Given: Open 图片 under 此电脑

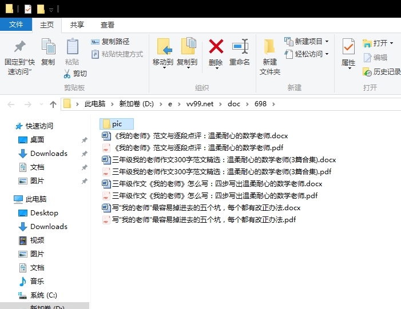Looking at the screenshot, I should [31, 254].
